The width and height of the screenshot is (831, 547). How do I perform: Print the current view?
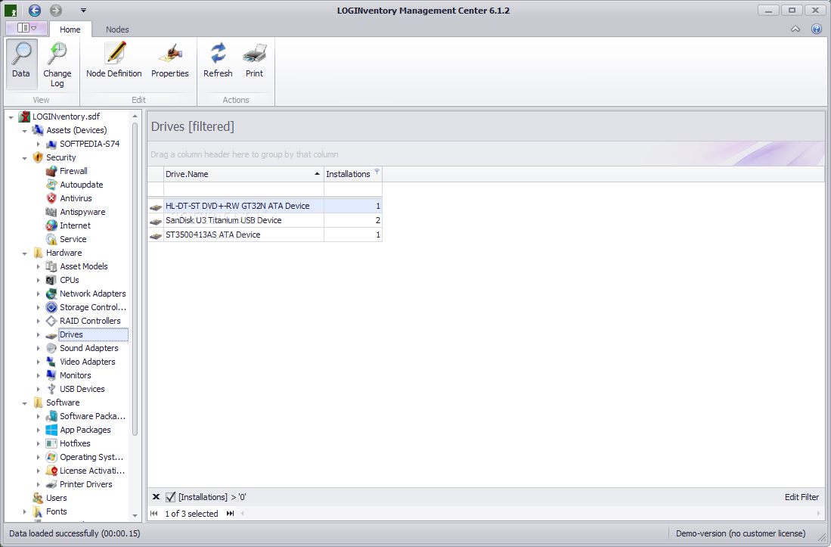(x=254, y=60)
